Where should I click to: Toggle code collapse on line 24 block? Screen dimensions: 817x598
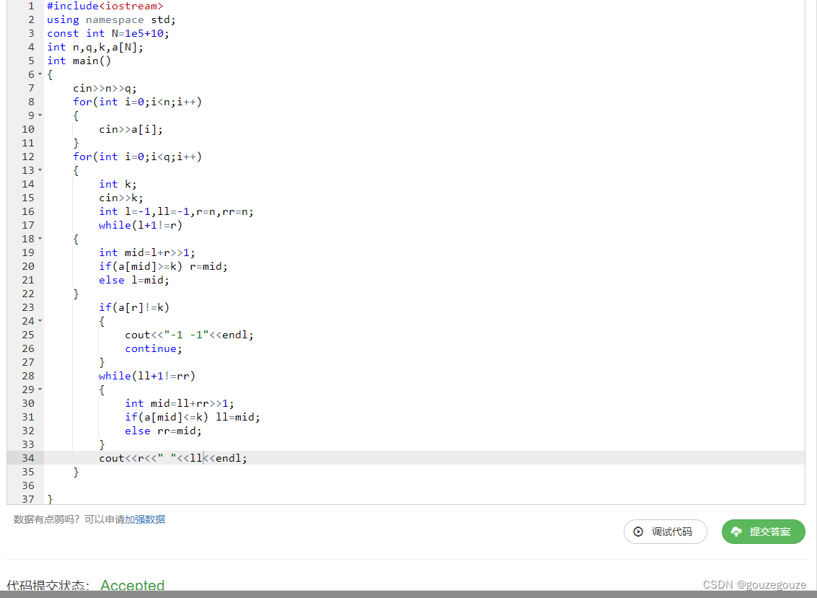pyautogui.click(x=41, y=321)
